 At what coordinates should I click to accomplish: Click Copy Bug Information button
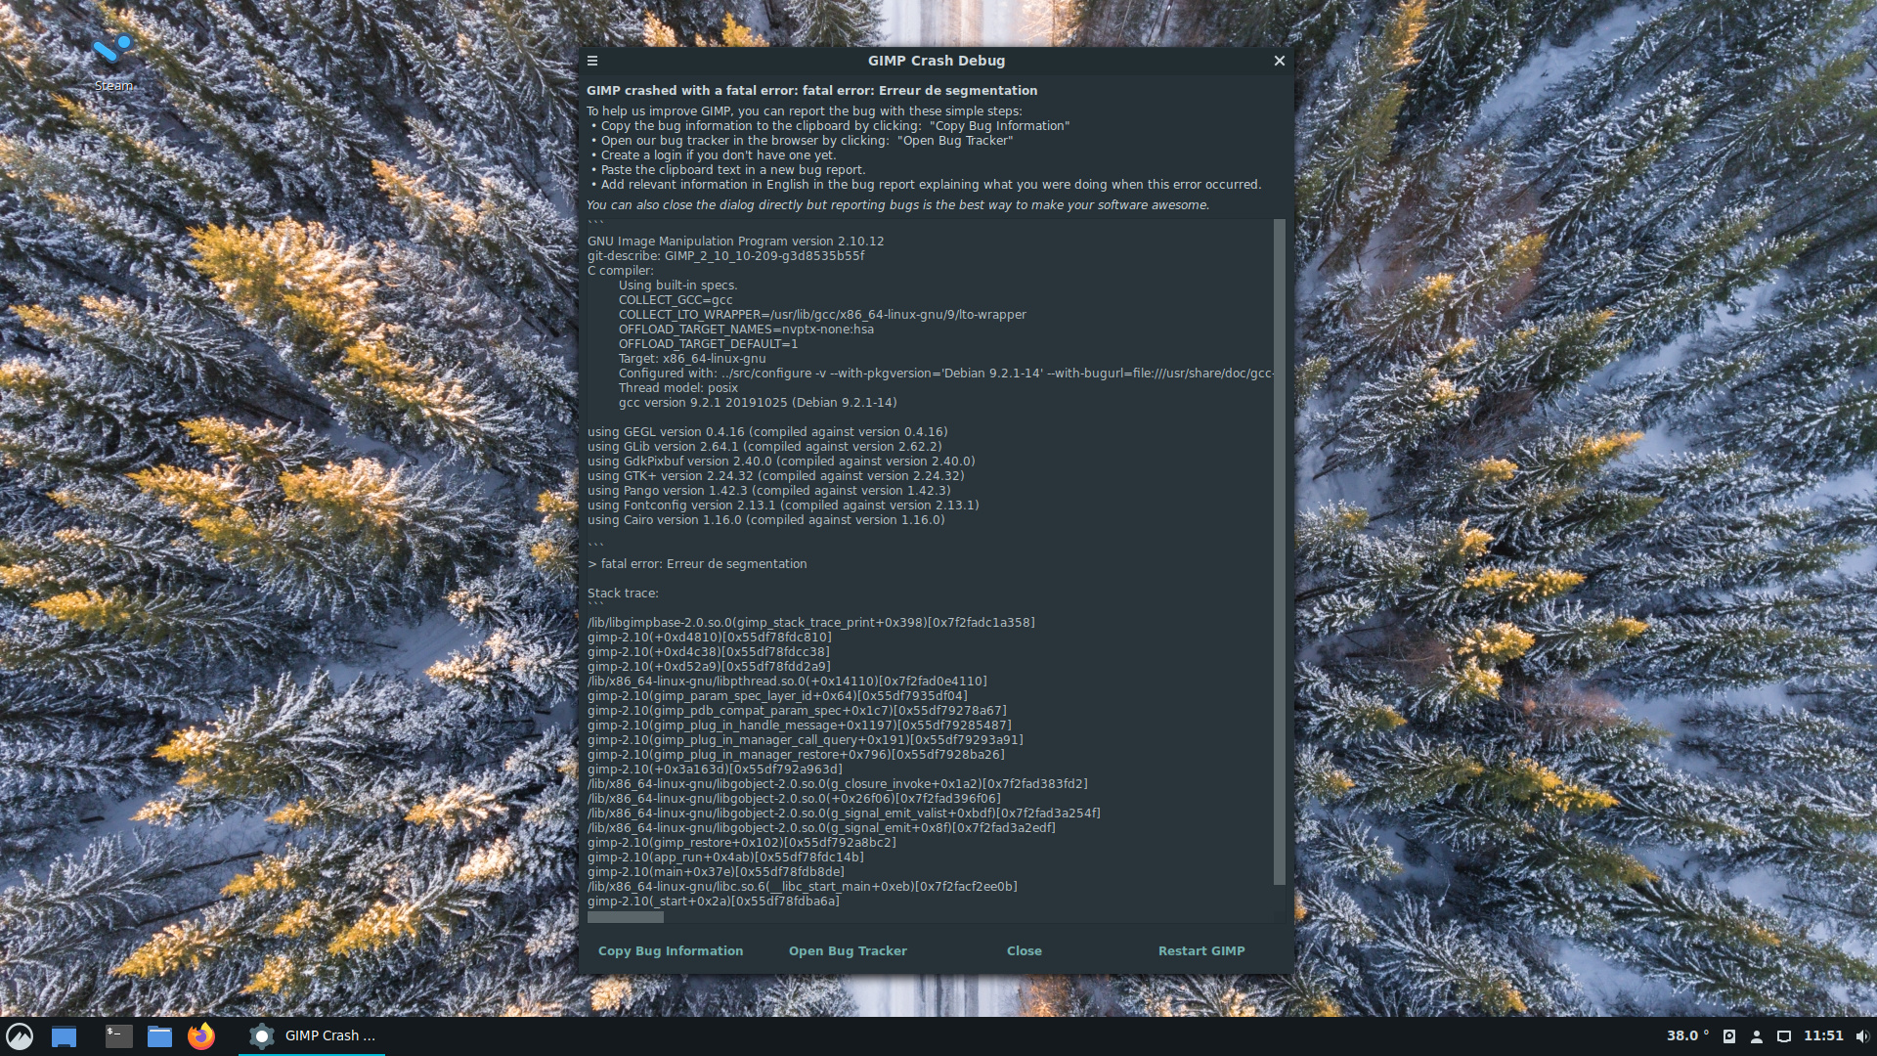[x=671, y=950]
